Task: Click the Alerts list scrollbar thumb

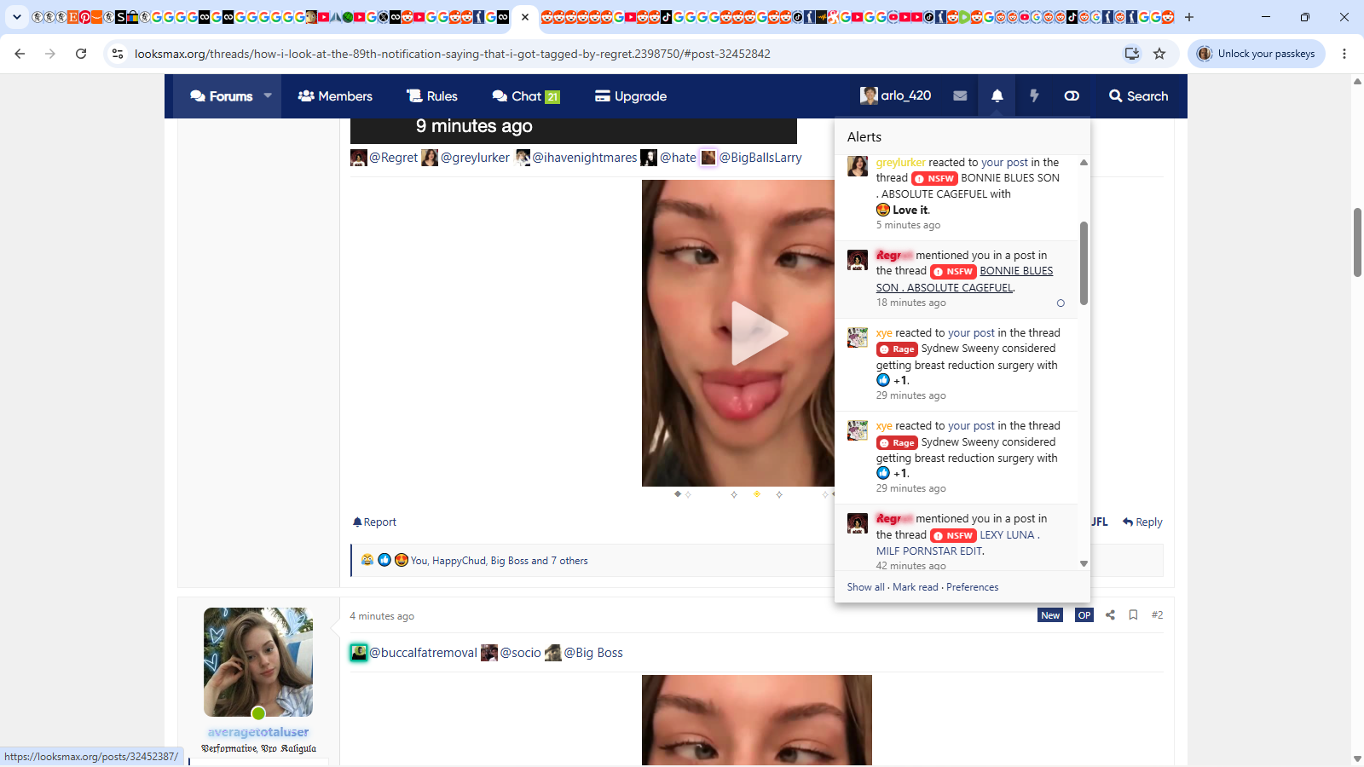Action: (1084, 263)
